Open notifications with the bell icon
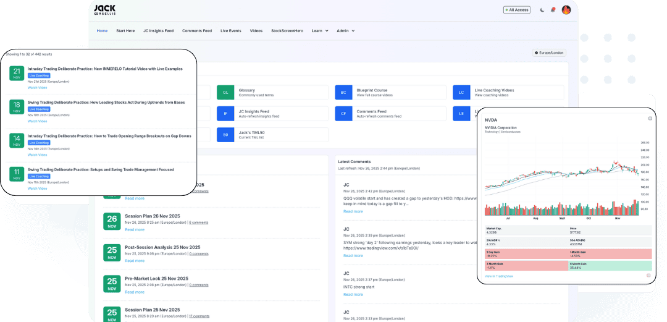This screenshot has width=667, height=322. point(553,10)
